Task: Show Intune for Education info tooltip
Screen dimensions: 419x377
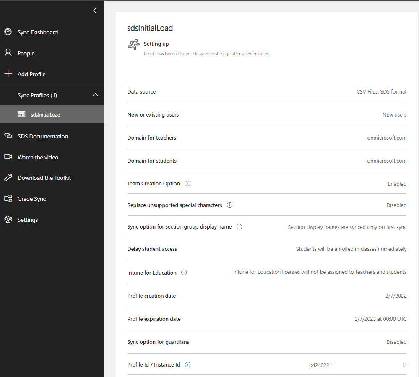Action: [x=184, y=272]
